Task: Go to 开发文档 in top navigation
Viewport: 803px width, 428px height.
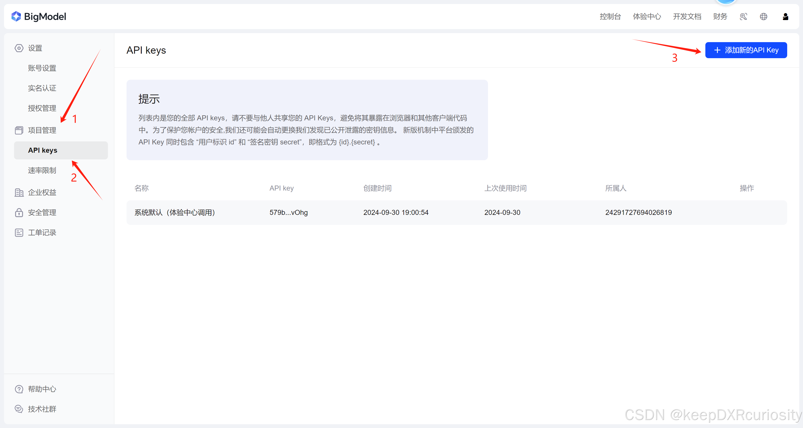Action: [x=687, y=17]
